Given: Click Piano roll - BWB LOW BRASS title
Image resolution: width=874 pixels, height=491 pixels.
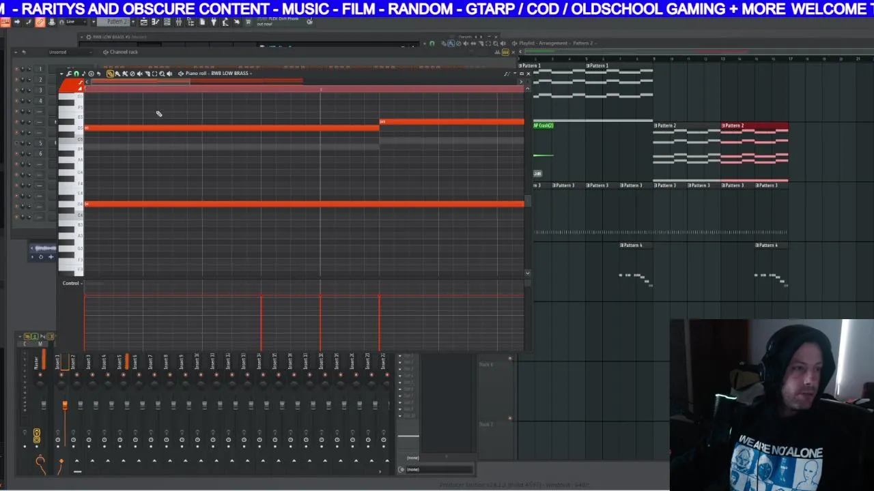Looking at the screenshot, I should [217, 74].
